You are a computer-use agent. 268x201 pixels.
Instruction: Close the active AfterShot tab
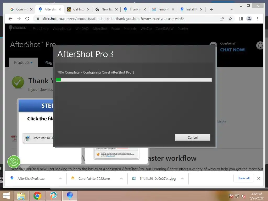[60, 9]
